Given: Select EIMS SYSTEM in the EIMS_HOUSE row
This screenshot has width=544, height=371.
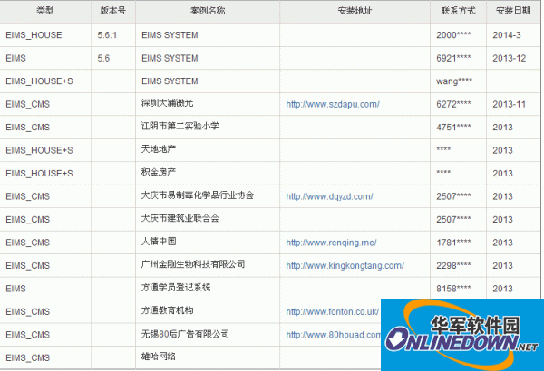Looking at the screenshot, I should (170, 35).
